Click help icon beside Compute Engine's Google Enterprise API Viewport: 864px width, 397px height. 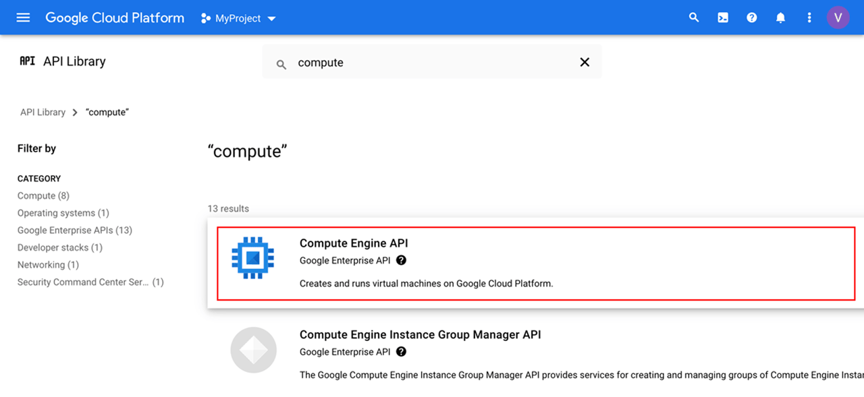coord(402,260)
